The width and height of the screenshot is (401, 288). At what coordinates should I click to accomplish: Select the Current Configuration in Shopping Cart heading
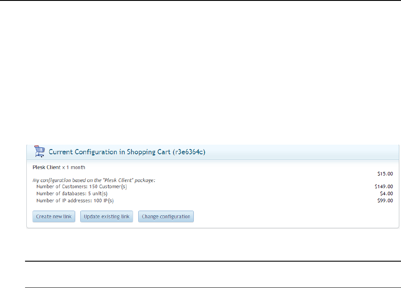[x=127, y=152]
